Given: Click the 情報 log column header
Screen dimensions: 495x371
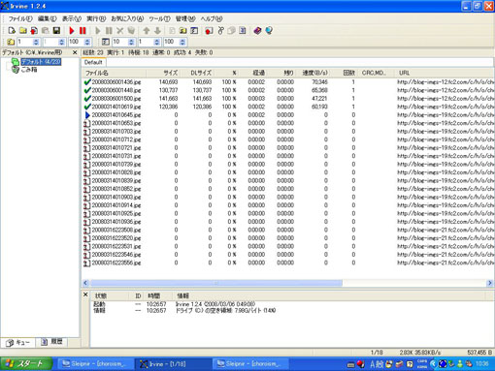Looking at the screenshot, I should [330, 295].
